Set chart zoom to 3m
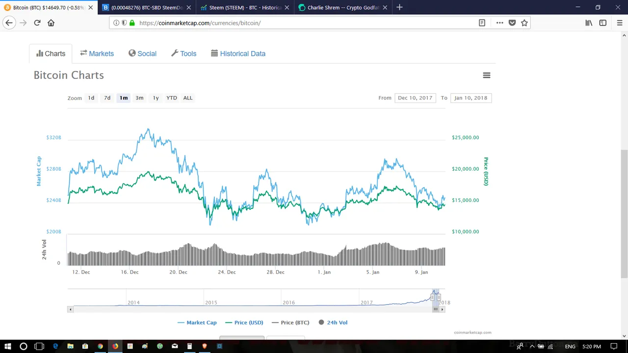This screenshot has width=628, height=353. coord(140,98)
